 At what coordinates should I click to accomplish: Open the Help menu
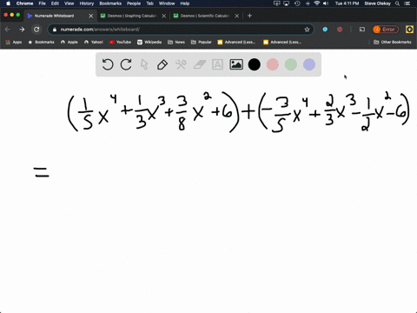185,3
